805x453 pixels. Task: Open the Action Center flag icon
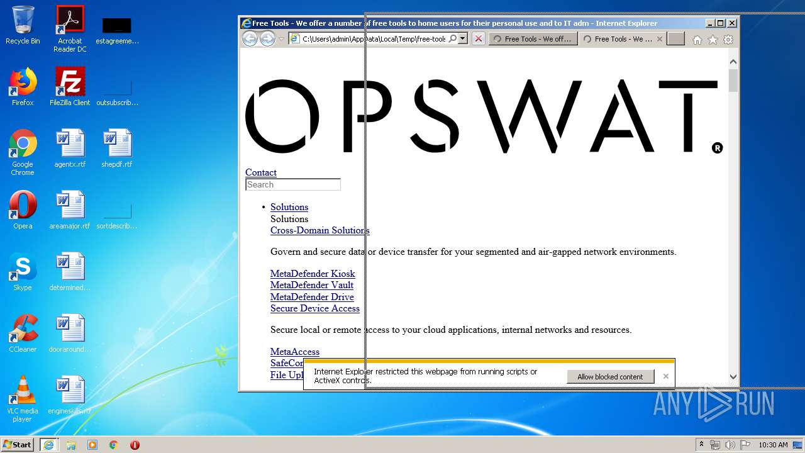click(x=745, y=445)
